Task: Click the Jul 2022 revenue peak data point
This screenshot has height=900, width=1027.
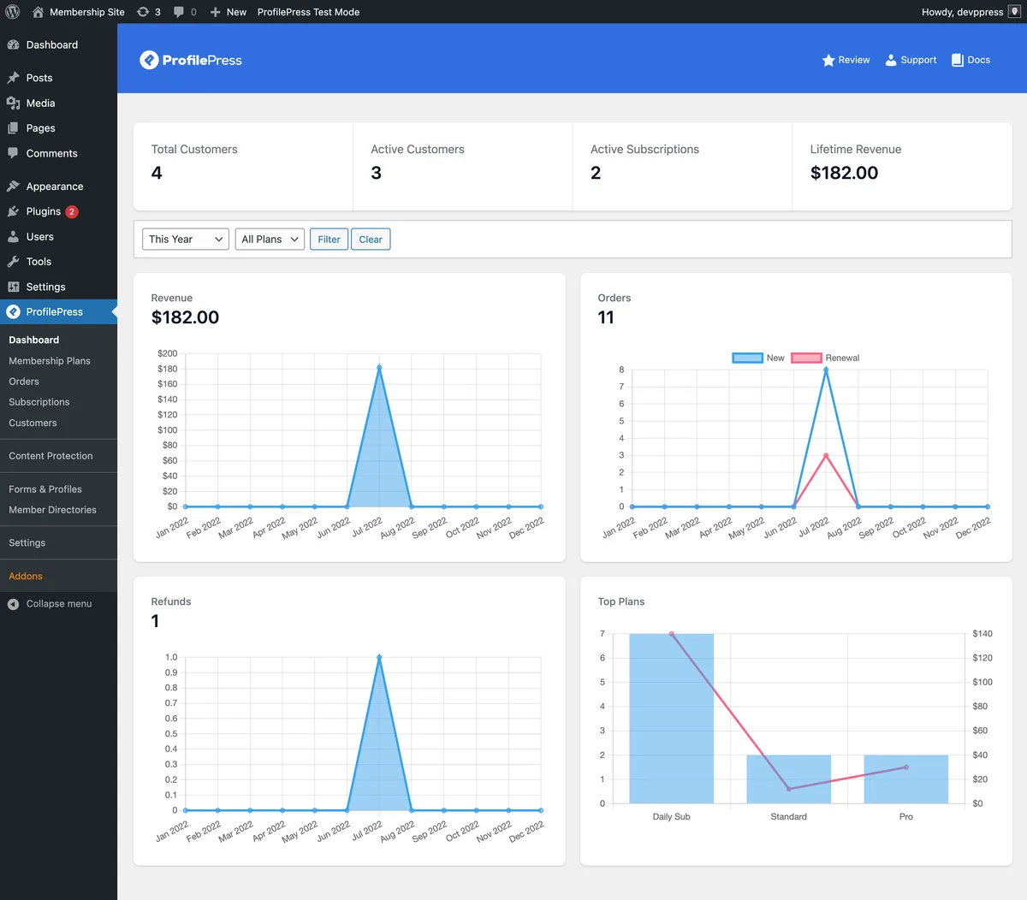Action: 379,368
